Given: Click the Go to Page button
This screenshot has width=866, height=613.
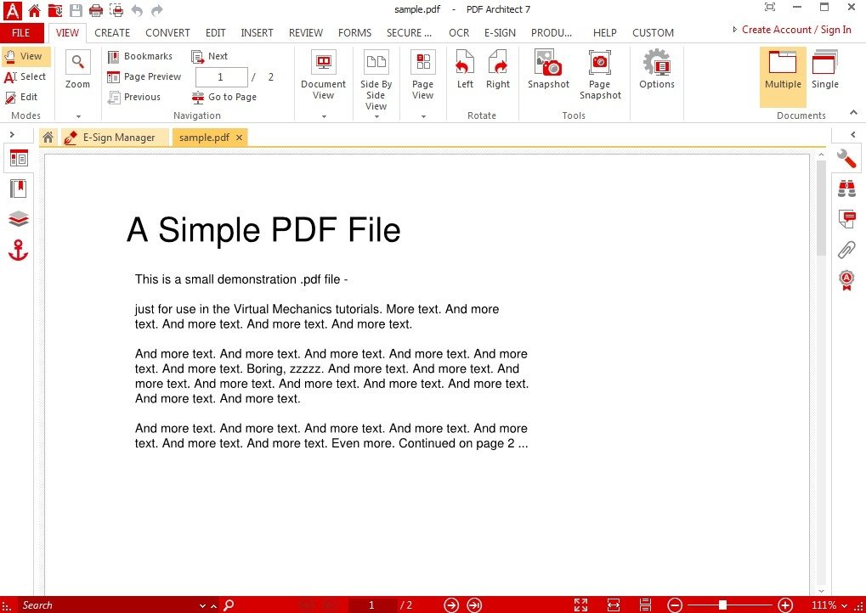Looking at the screenshot, I should click(224, 97).
